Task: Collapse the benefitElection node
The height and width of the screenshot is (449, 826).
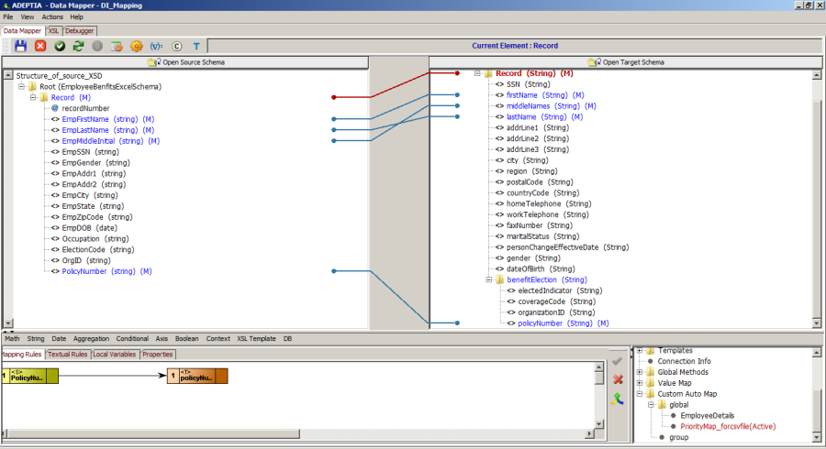Action: pos(488,279)
